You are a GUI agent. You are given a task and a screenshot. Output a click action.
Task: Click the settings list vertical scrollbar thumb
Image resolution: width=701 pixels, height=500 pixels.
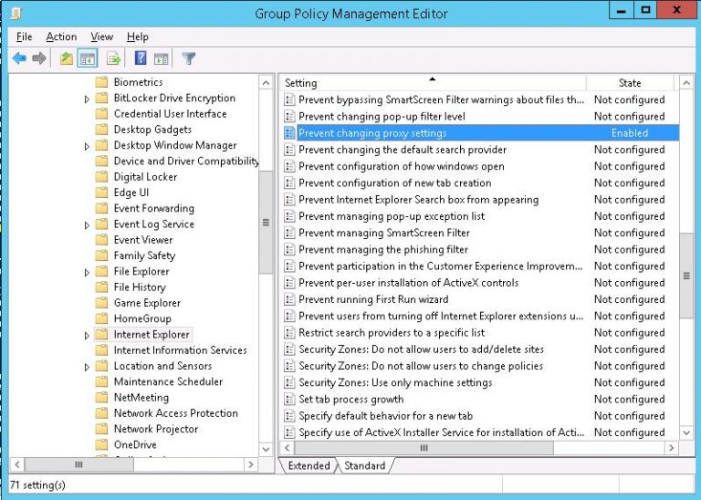tap(686, 274)
